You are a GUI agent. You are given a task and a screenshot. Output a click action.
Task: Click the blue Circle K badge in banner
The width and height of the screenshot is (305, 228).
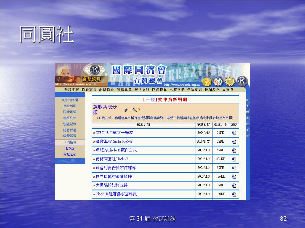[x=242, y=81]
